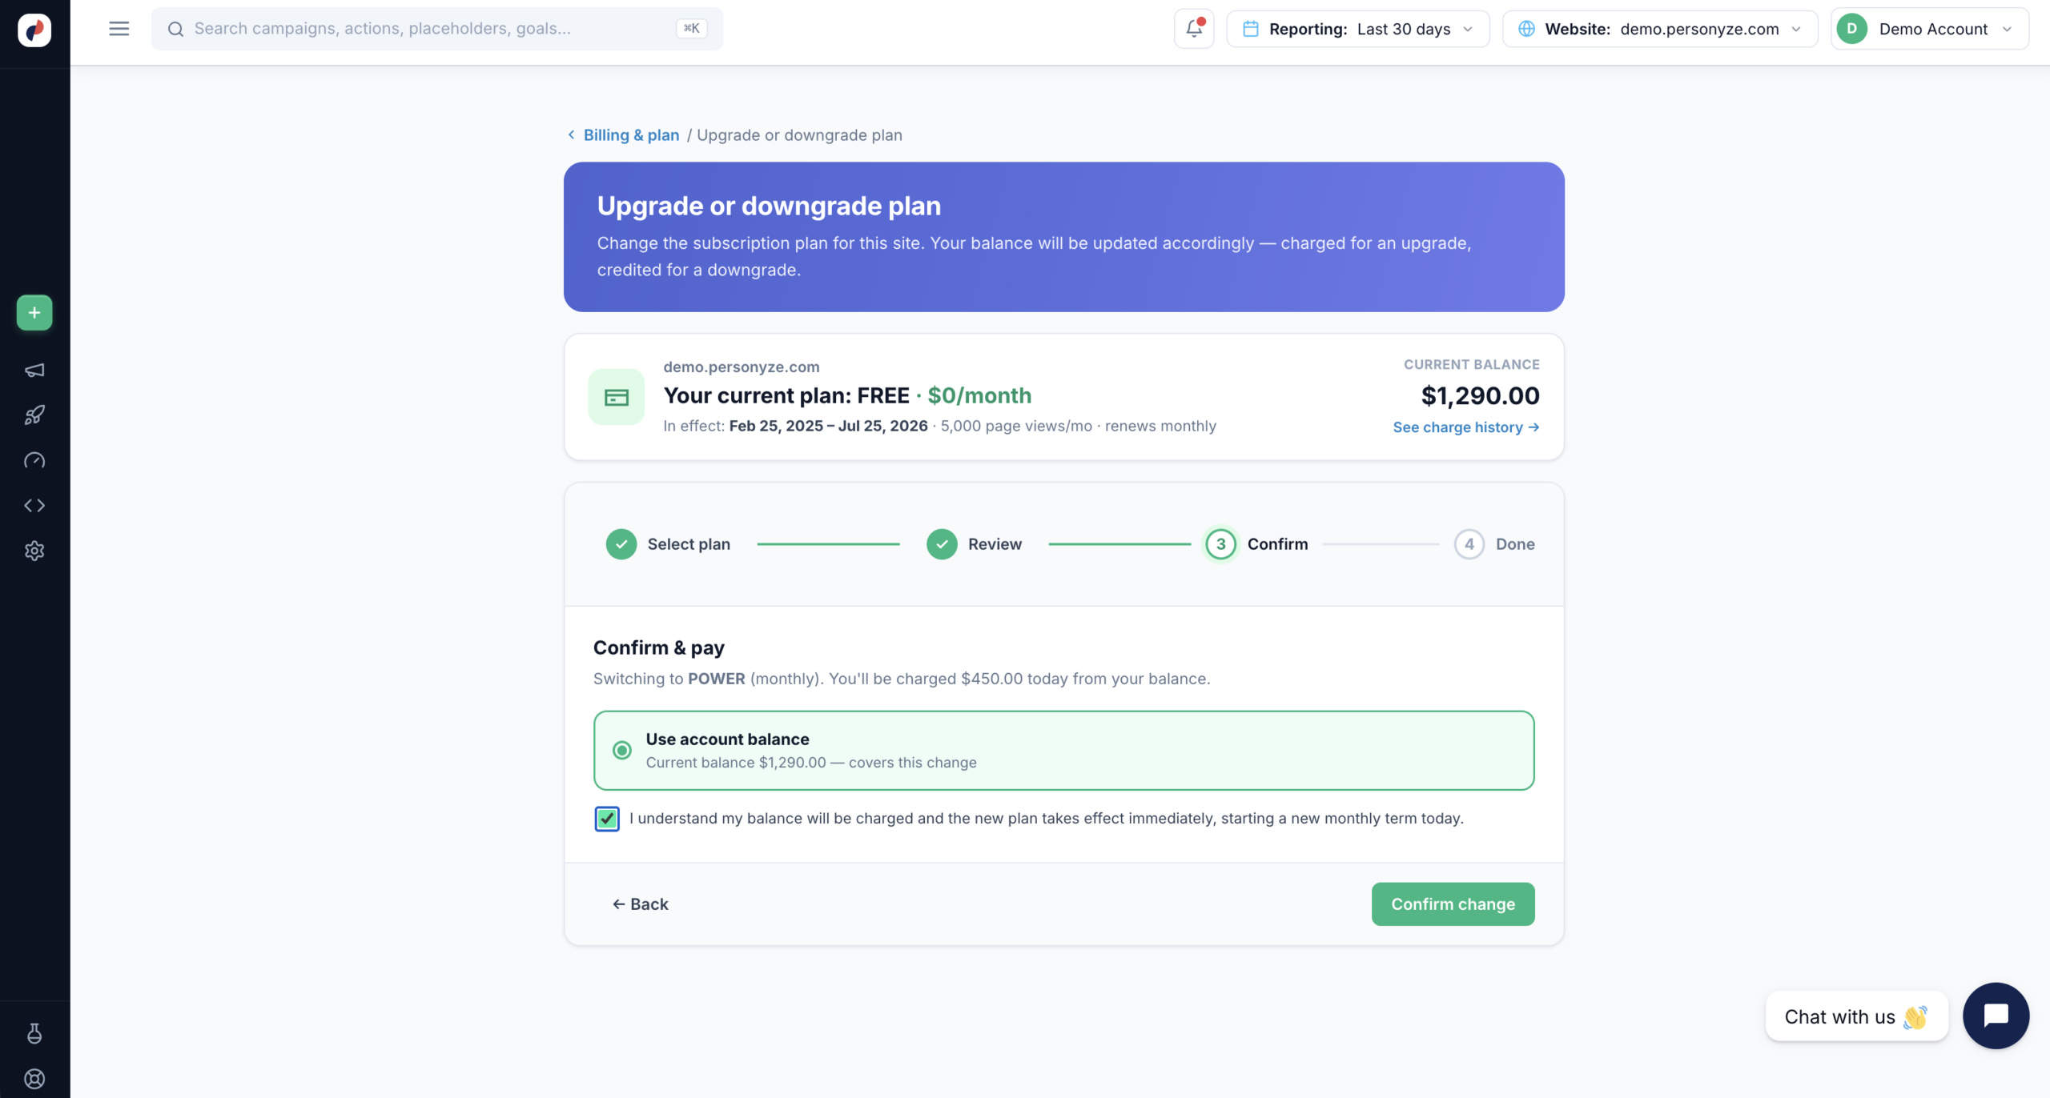Click the Confirm change button
The image size is (2050, 1098).
point(1453,904)
